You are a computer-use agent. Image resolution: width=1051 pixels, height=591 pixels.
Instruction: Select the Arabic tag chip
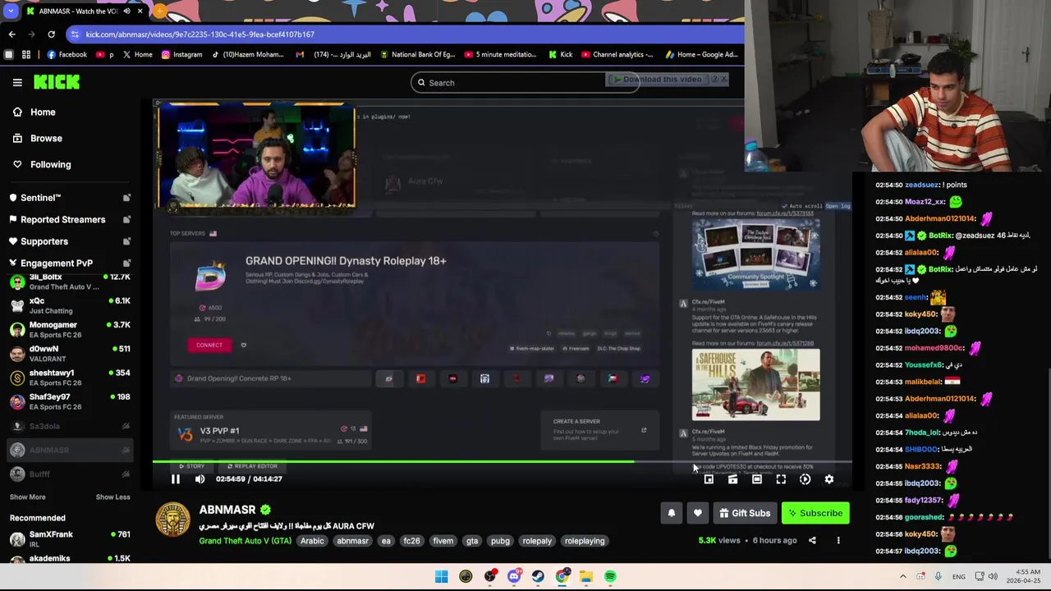click(x=312, y=541)
